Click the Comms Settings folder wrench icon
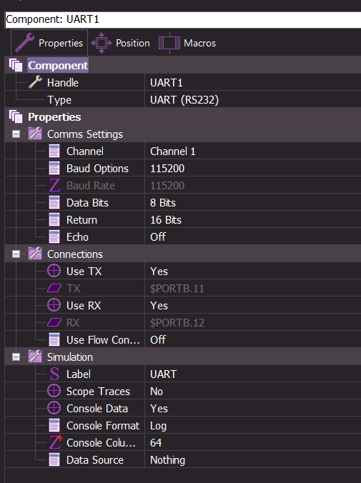Viewport: 361px width, 483px height. pyautogui.click(x=35, y=134)
